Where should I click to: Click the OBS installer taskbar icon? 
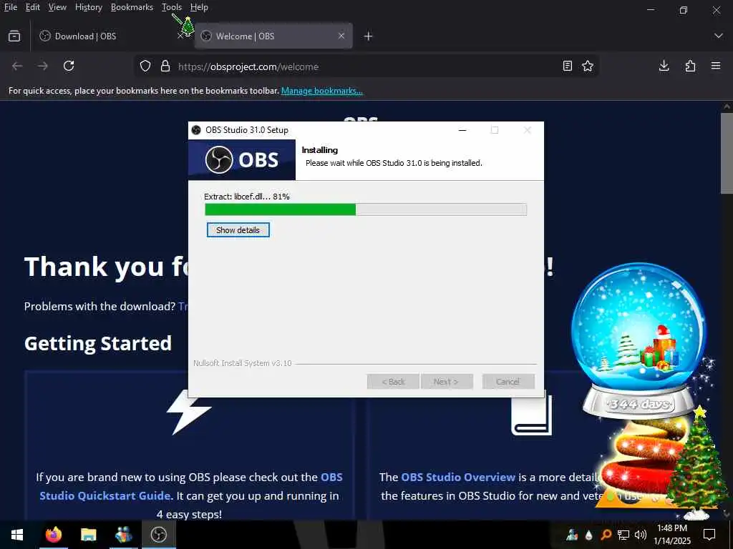[x=158, y=535]
